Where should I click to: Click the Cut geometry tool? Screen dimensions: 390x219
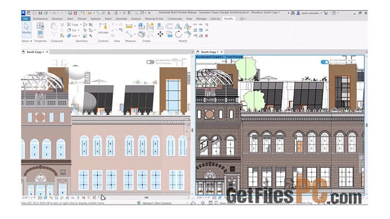pos(72,30)
